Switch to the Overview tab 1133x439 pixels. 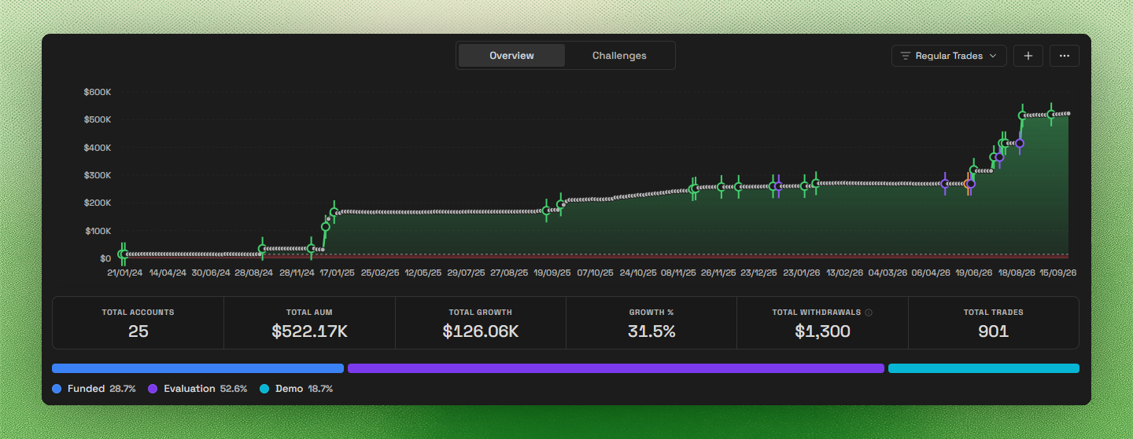(511, 56)
